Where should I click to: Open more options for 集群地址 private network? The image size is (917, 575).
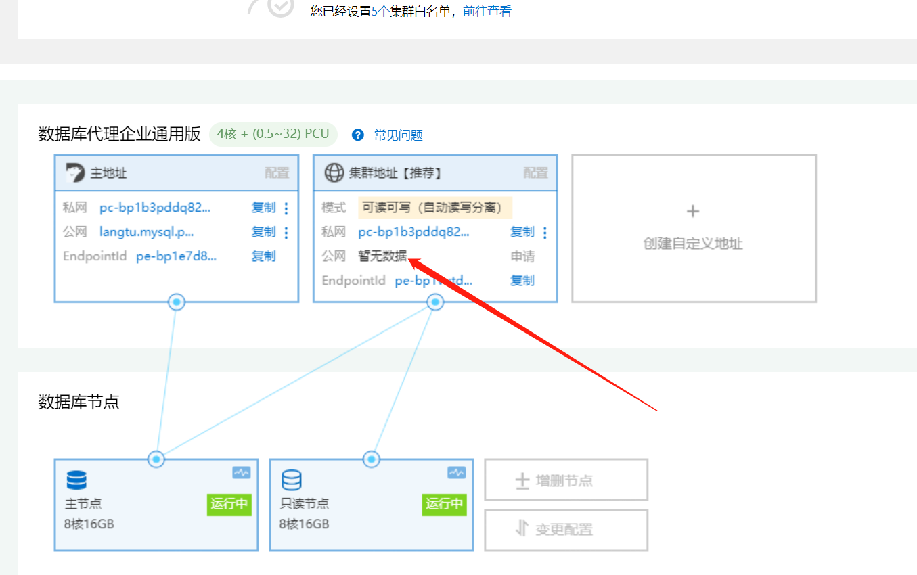545,233
